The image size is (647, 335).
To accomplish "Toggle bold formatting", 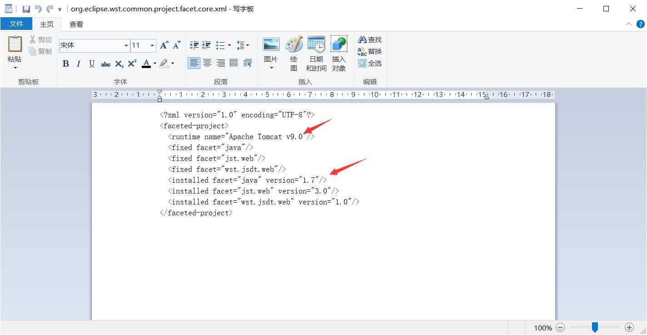I will [66, 63].
